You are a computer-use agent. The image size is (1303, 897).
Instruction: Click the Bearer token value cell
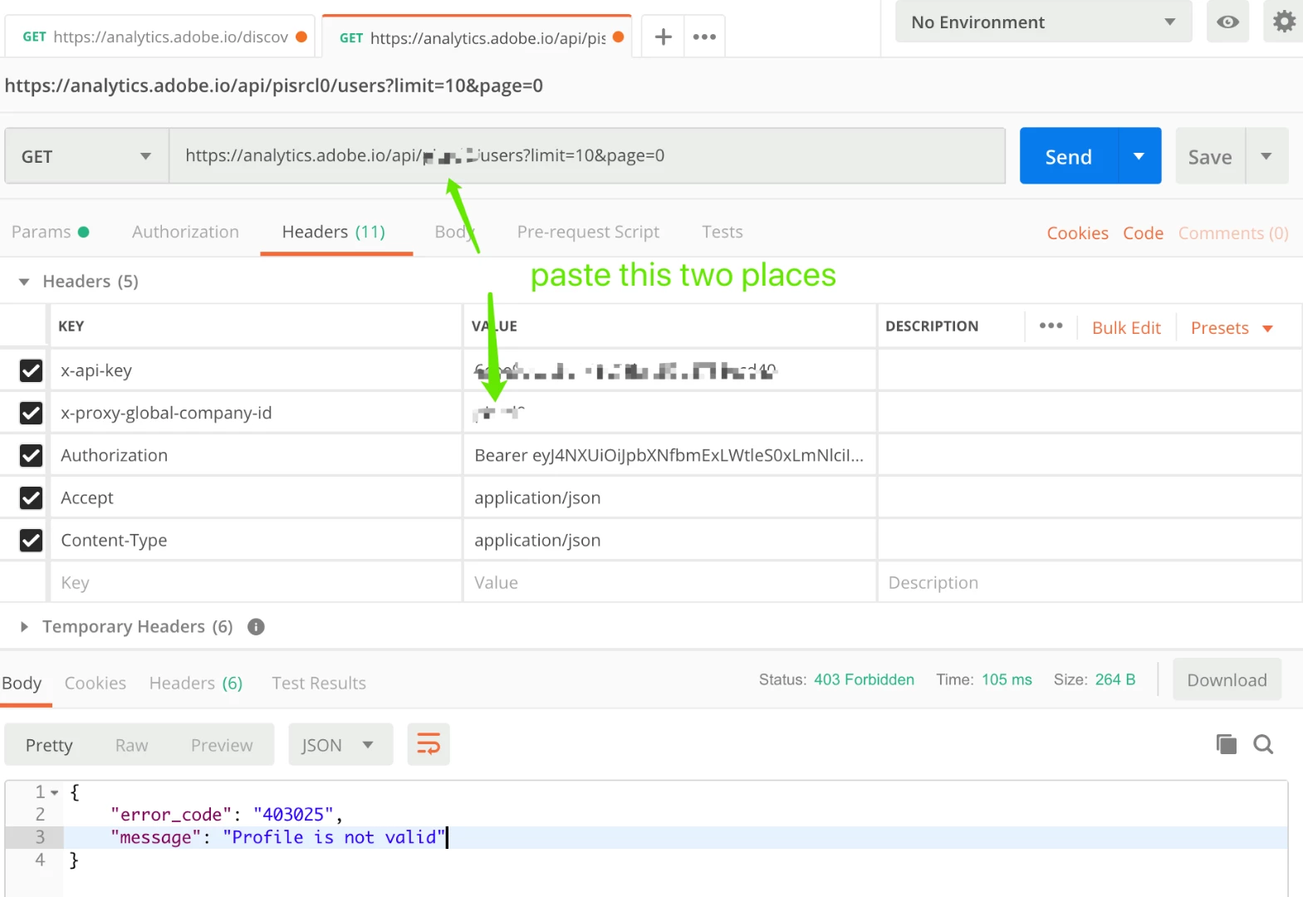(x=669, y=455)
